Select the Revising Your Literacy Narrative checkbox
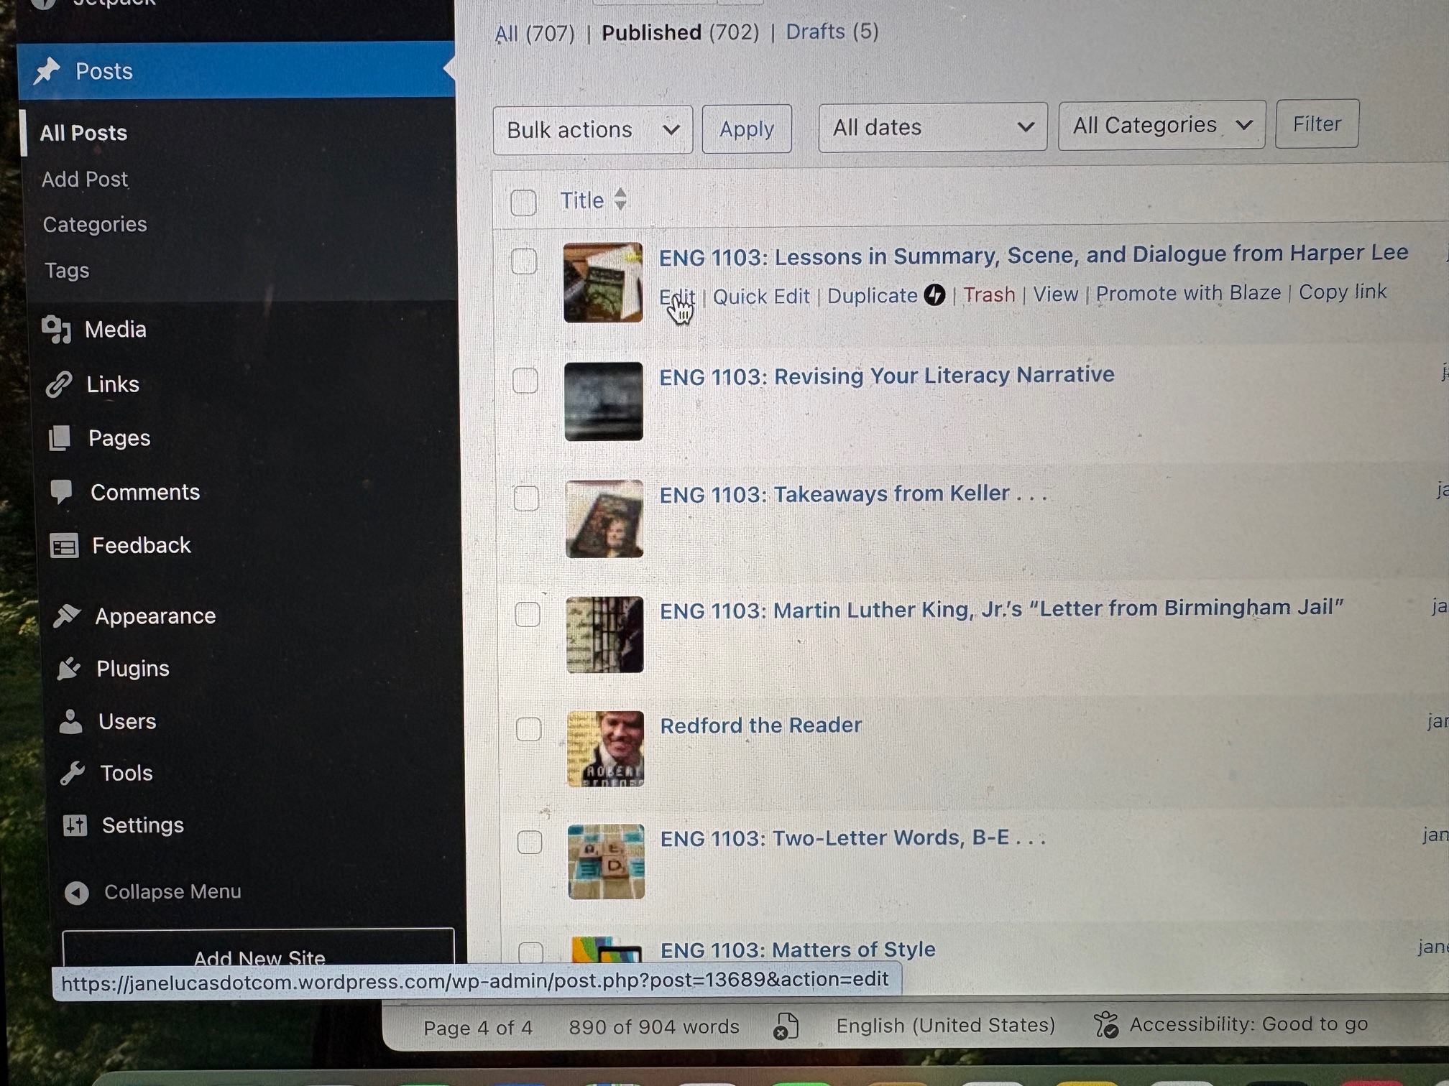The height and width of the screenshot is (1086, 1449). coord(525,381)
